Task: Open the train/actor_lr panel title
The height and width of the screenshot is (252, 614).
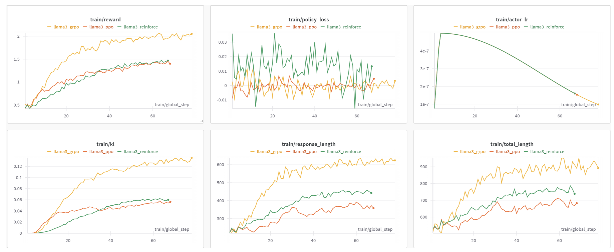Action: coord(512,20)
